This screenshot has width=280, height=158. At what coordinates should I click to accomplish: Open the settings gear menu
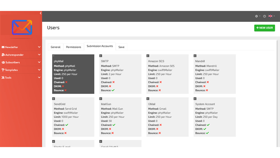(257, 16)
